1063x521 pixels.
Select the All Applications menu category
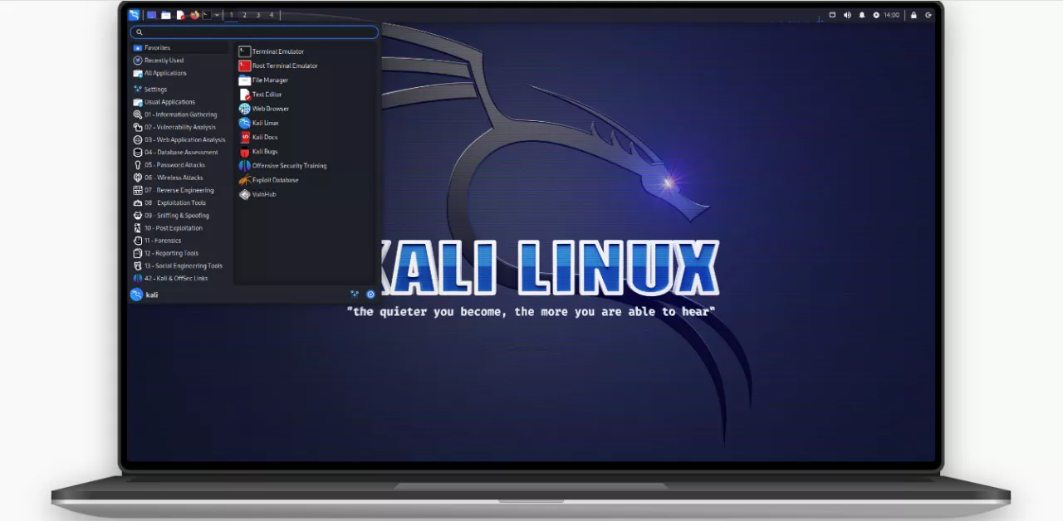[165, 73]
